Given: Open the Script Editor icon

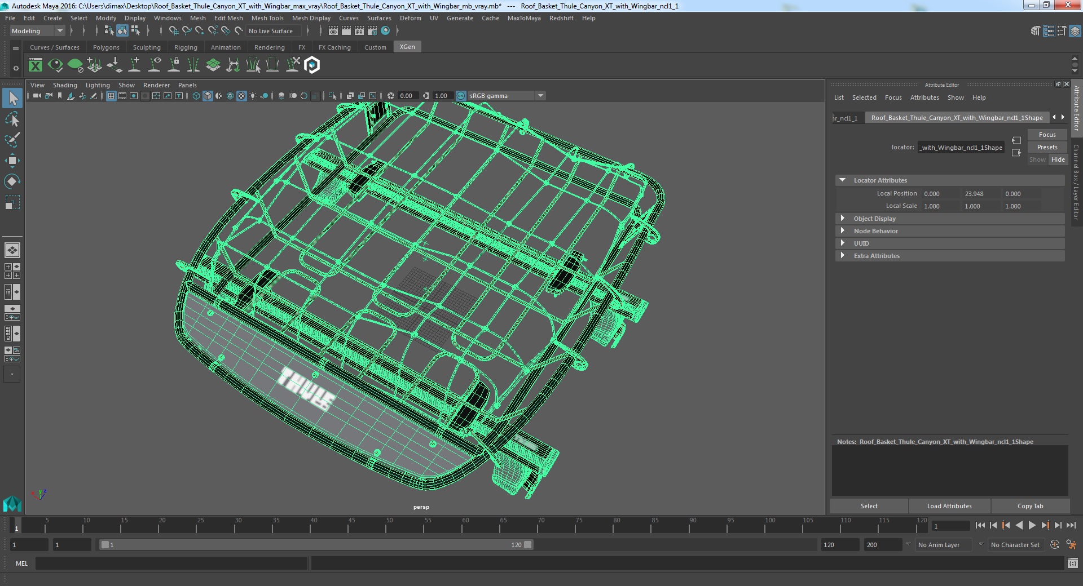Looking at the screenshot, I should [x=1073, y=563].
